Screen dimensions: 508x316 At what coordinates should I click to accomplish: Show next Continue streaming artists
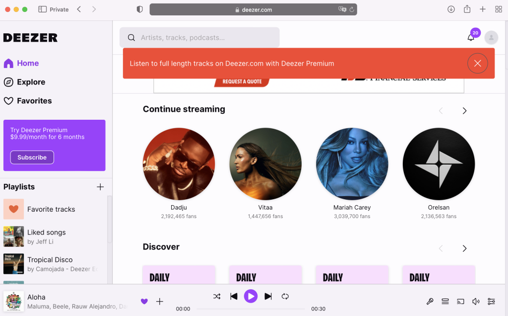tap(464, 111)
